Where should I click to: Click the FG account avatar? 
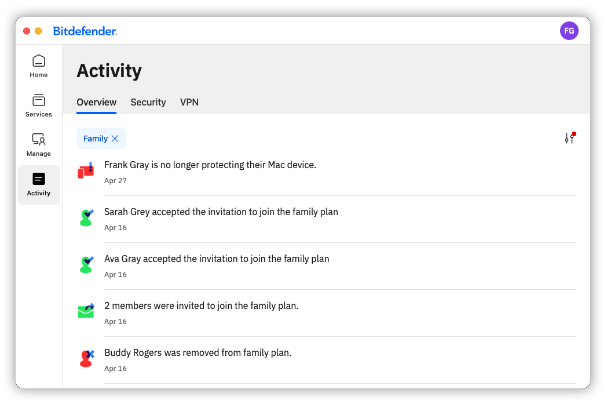569,31
